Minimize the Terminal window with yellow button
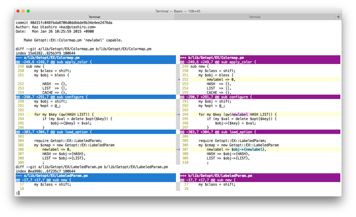Viewport: 356px width, 217px height. (23, 11)
